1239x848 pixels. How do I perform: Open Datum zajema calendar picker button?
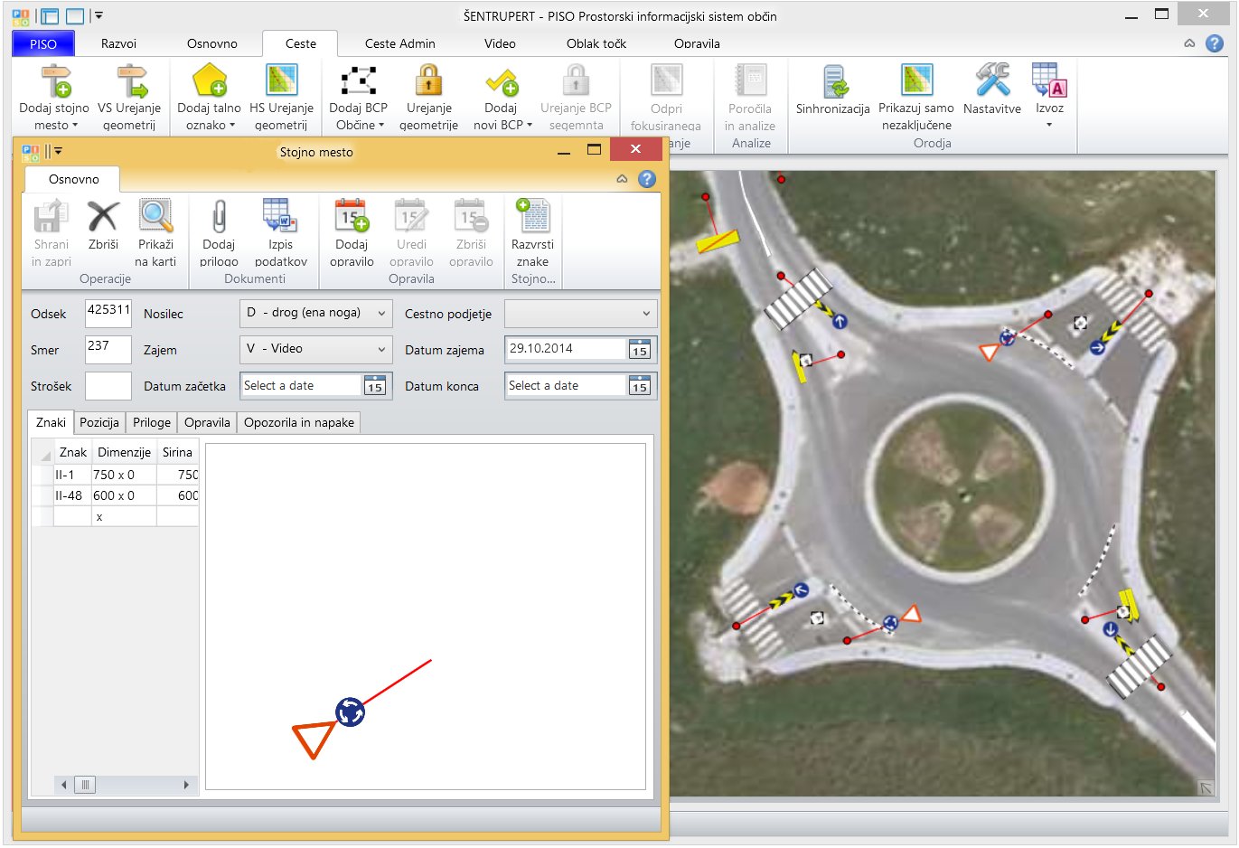[639, 350]
